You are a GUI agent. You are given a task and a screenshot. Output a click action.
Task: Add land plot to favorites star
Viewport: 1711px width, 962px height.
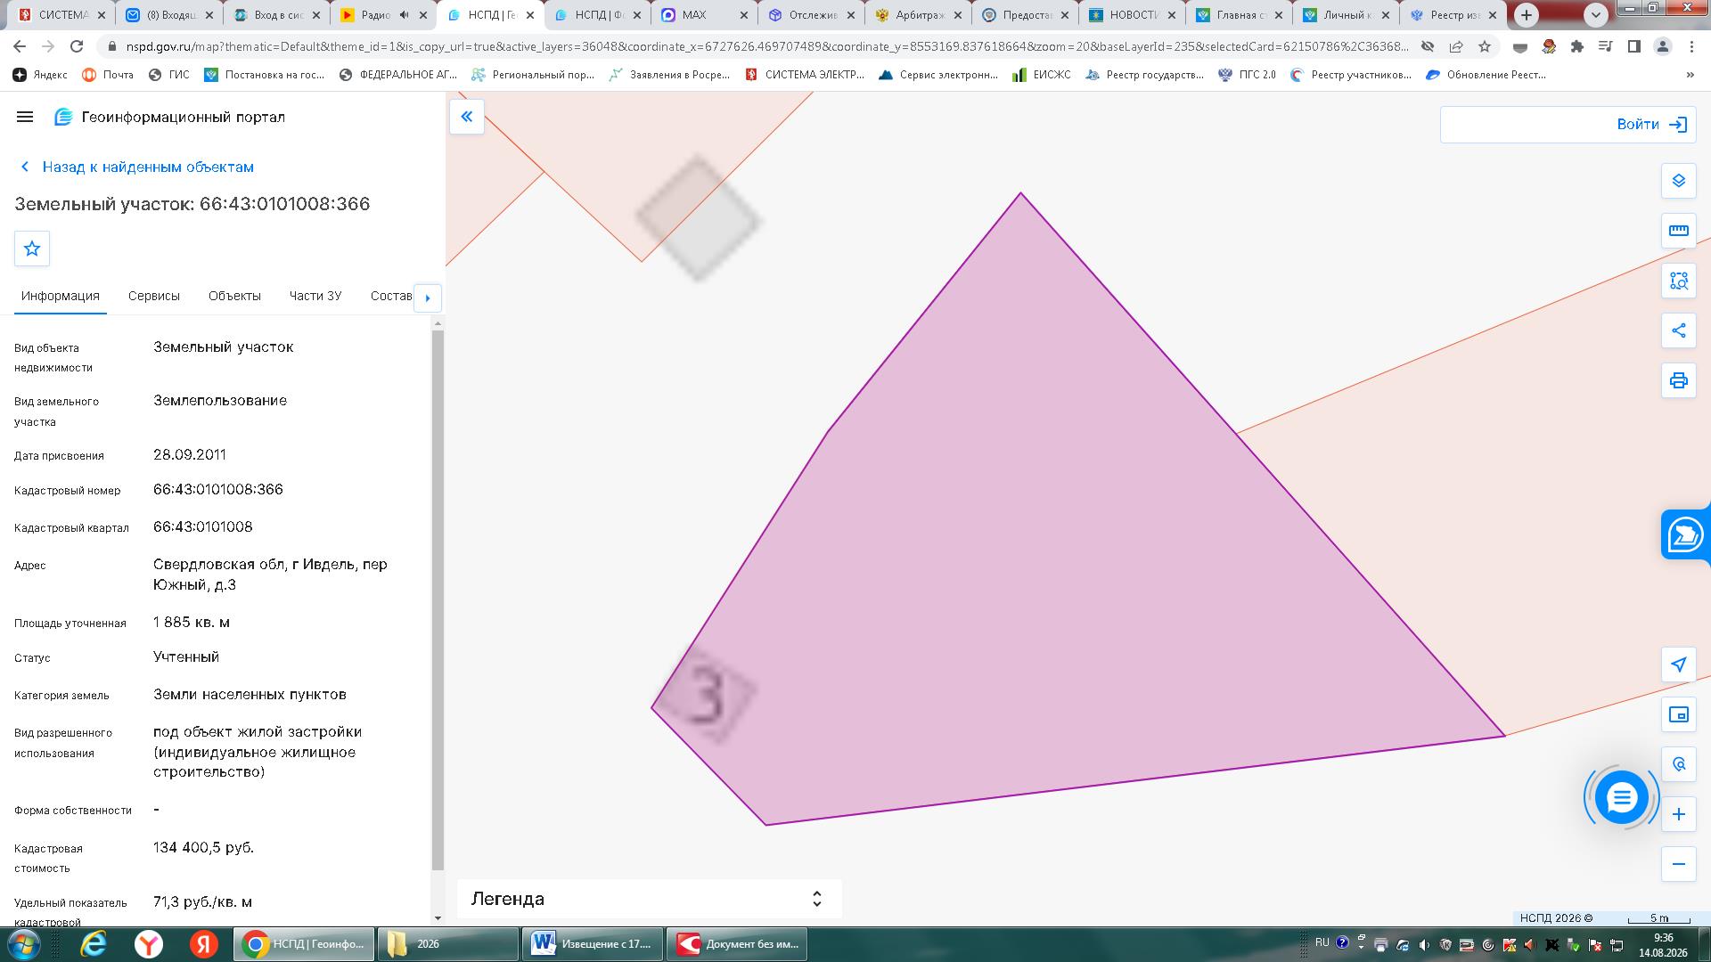(x=32, y=249)
